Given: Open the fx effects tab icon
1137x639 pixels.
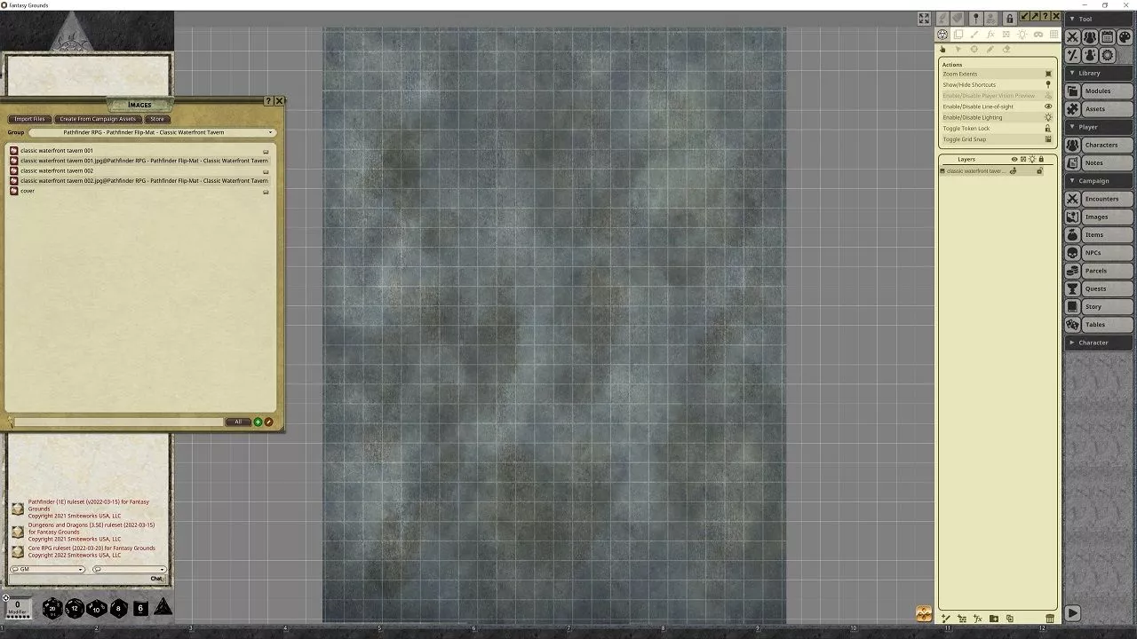Looking at the screenshot, I should (990, 35).
